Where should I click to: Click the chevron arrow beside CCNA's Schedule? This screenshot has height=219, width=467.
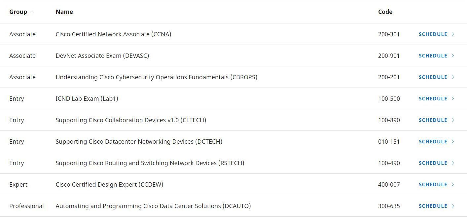click(x=453, y=34)
